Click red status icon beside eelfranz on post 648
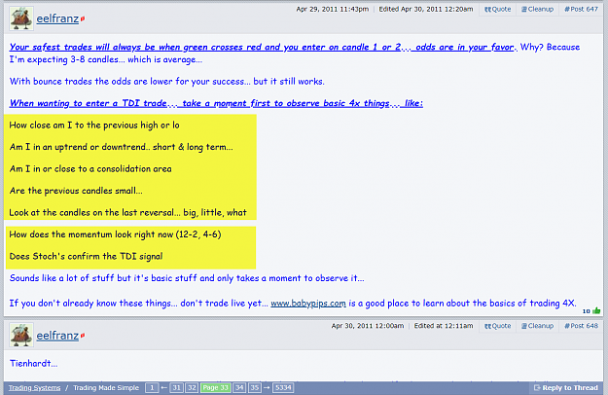608x395 pixels. (83, 336)
